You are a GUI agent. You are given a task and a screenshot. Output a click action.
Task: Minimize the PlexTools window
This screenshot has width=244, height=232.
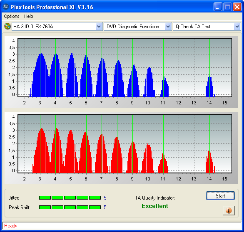click(218, 7)
